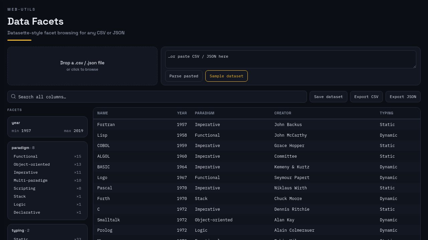The height and width of the screenshot is (240, 428).
Task: Filter by Scripting paradigm facet
Action: coord(47,188)
